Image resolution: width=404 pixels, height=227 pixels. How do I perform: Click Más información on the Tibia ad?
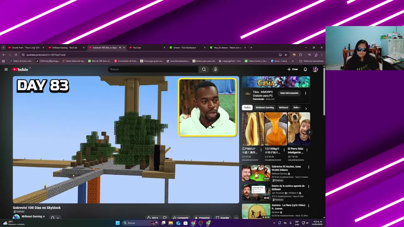click(289, 93)
